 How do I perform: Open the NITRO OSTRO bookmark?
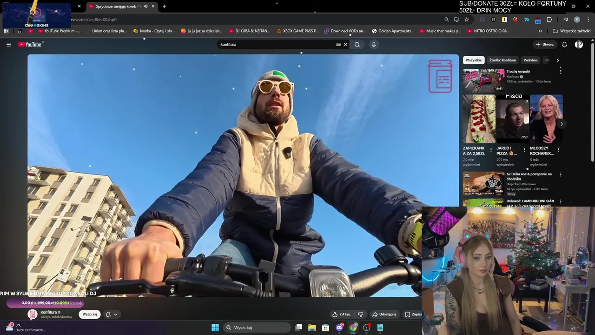[x=488, y=31]
